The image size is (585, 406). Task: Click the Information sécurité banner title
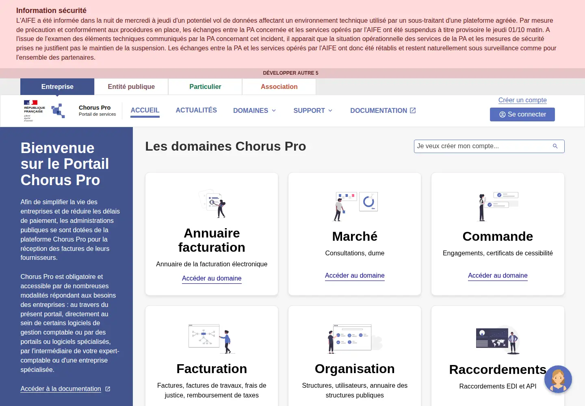coord(51,11)
